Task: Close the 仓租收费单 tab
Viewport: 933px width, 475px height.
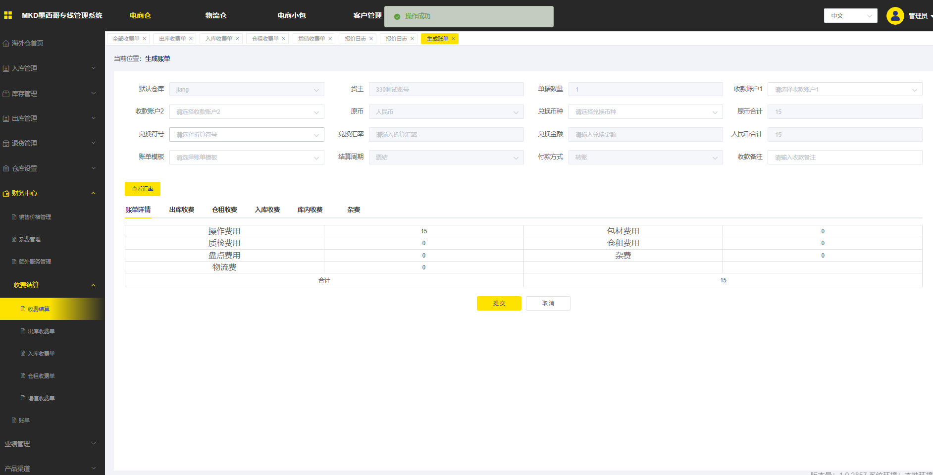Action: 284,39
